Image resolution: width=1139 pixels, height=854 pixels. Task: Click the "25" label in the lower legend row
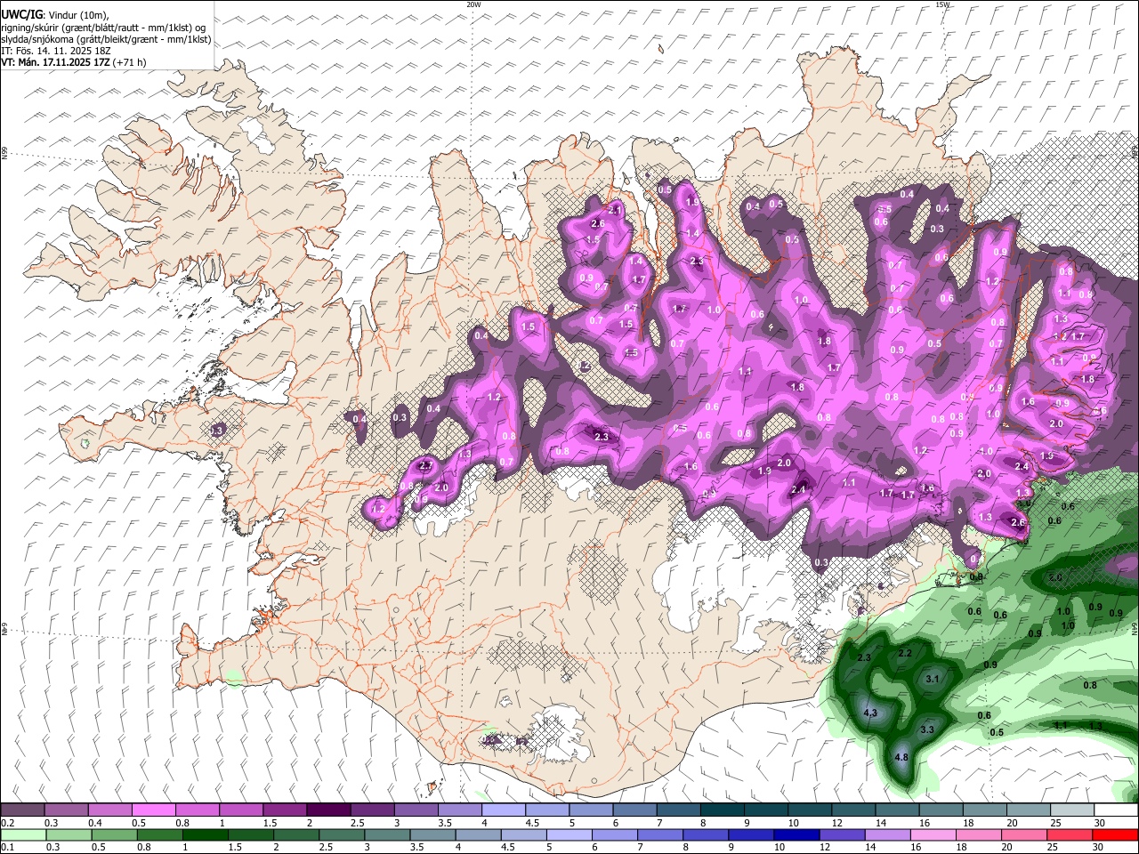pos(1054,848)
